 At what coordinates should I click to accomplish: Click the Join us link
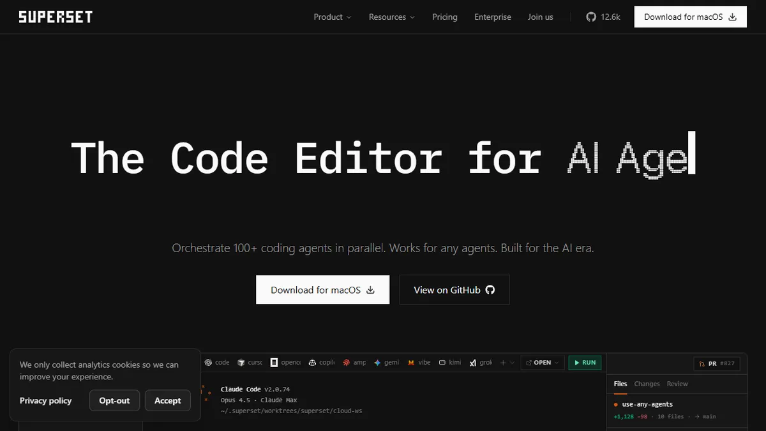click(541, 17)
